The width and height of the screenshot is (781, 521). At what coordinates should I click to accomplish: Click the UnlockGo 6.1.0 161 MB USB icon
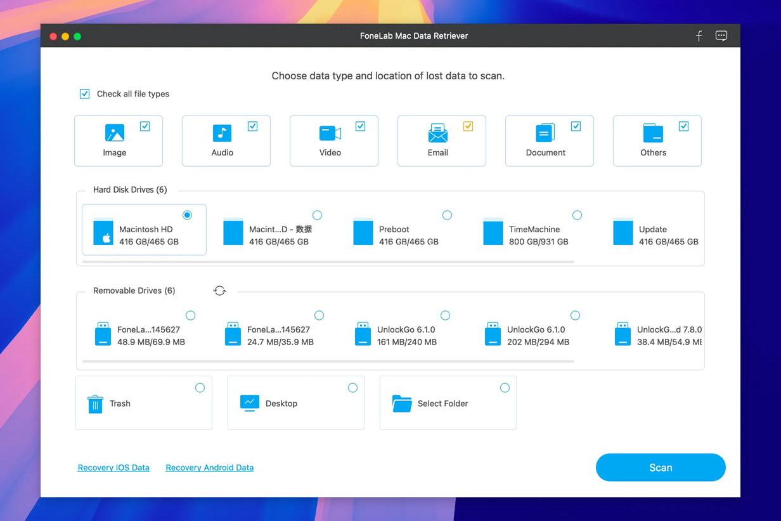363,334
